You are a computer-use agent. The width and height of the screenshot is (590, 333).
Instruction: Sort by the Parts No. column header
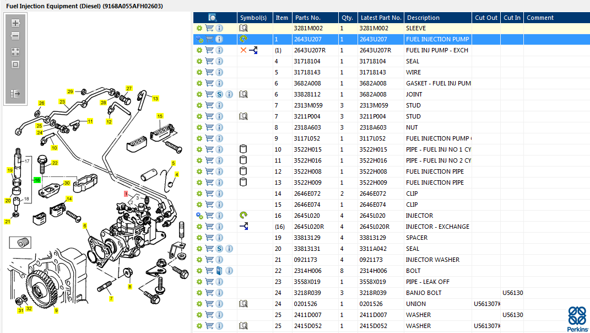point(315,18)
